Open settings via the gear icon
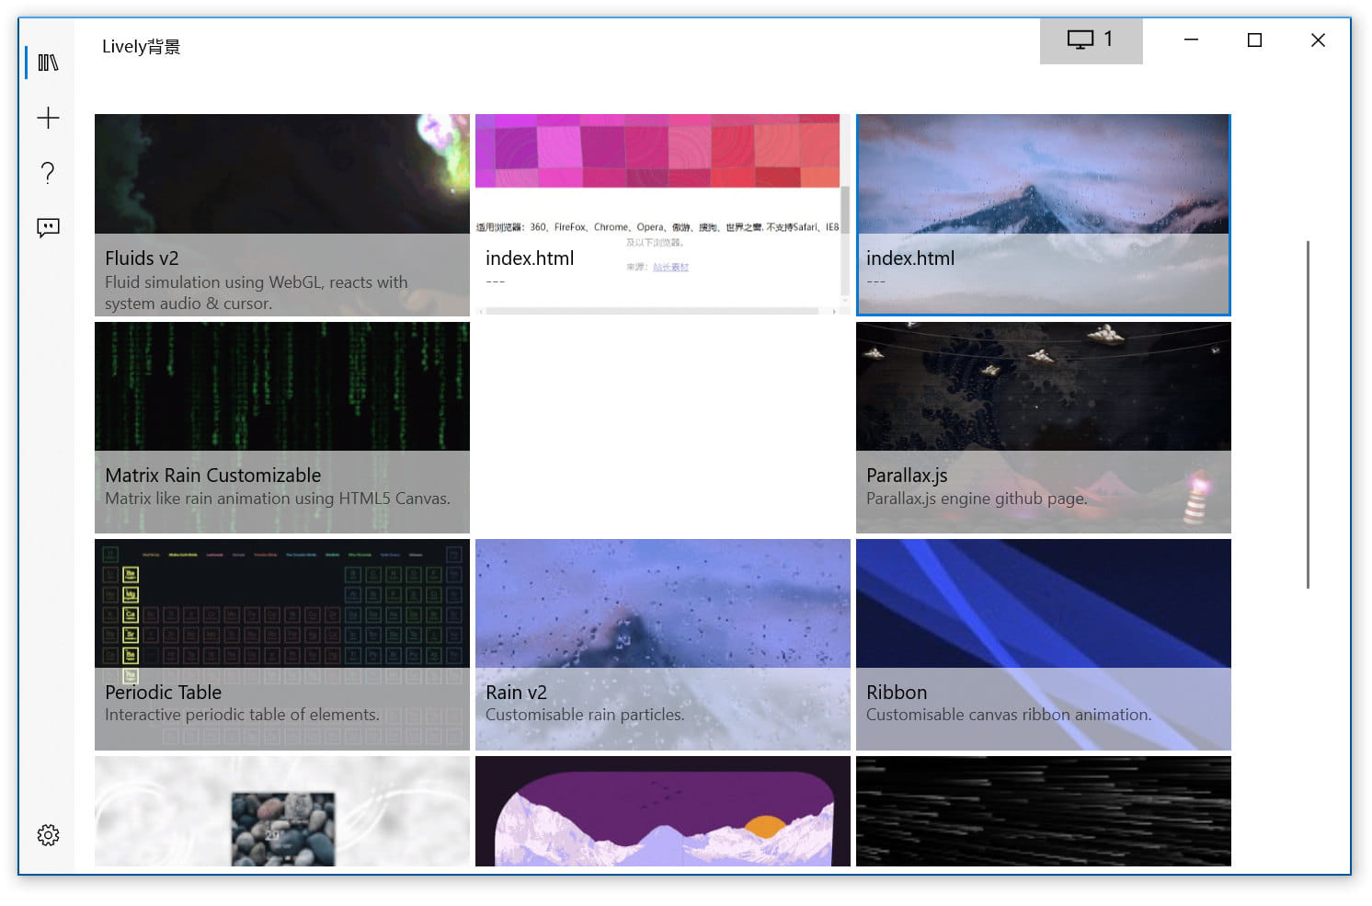This screenshot has height=906, width=1372. click(x=48, y=834)
